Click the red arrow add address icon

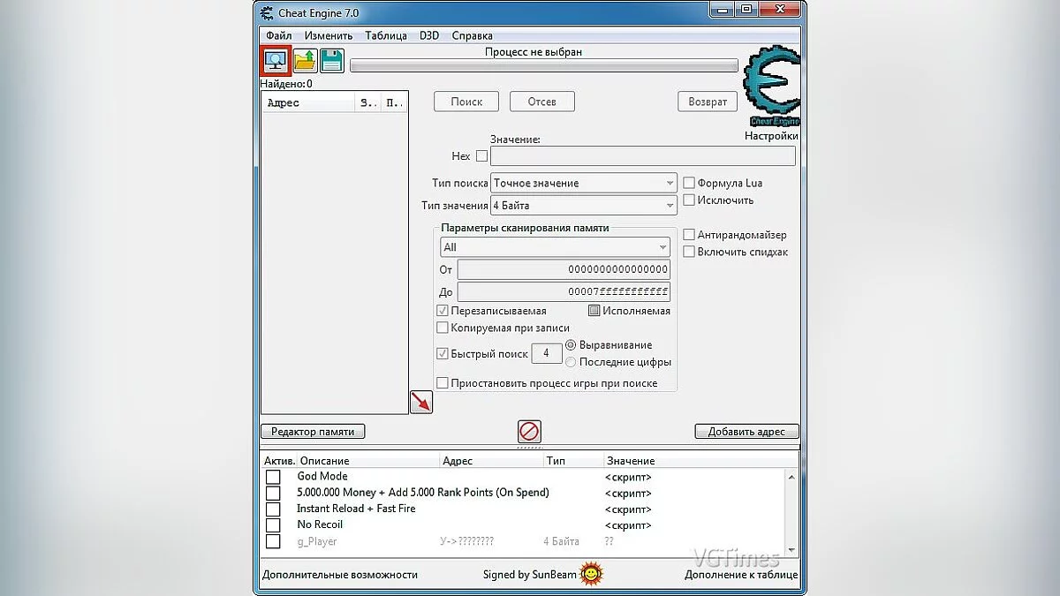click(421, 402)
